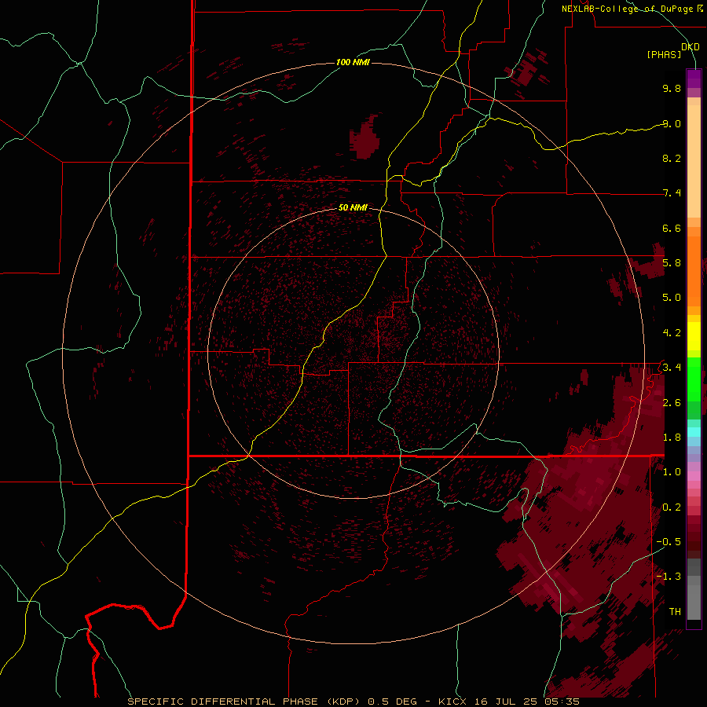Screen dimensions: 707x707
Task: Pick the bright yellow color bar segment
Action: tap(694, 336)
